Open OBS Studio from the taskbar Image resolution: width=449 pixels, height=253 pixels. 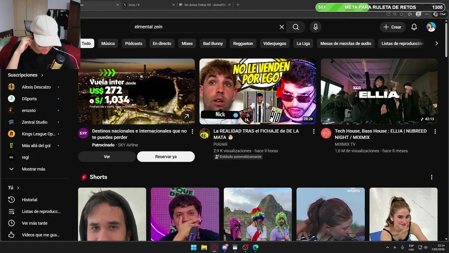246,247
